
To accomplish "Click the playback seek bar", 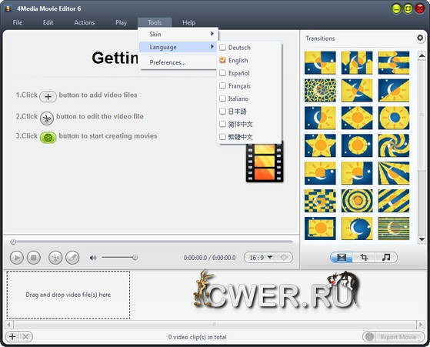I will tap(152, 242).
